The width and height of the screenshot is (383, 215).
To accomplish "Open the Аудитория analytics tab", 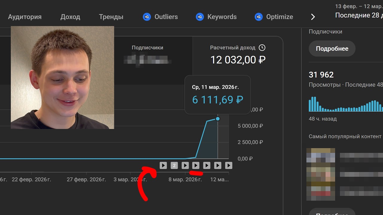I will point(25,17).
